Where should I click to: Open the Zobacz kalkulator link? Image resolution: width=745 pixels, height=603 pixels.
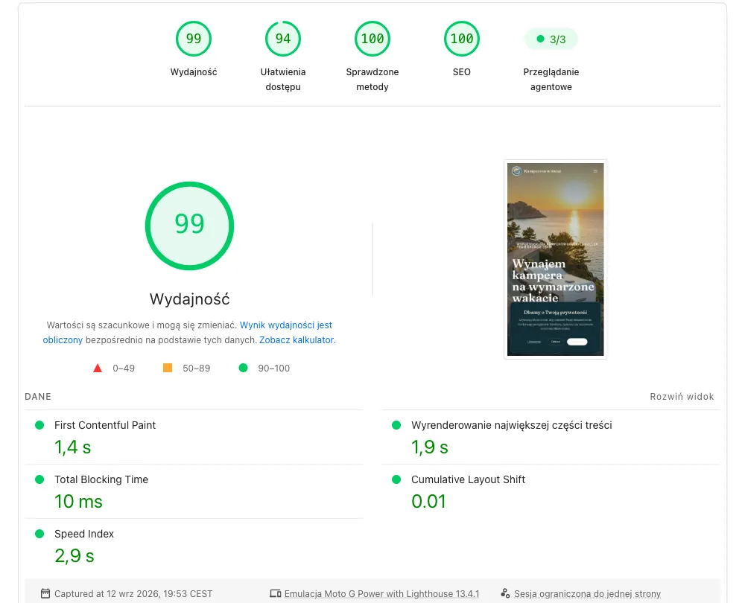click(297, 340)
